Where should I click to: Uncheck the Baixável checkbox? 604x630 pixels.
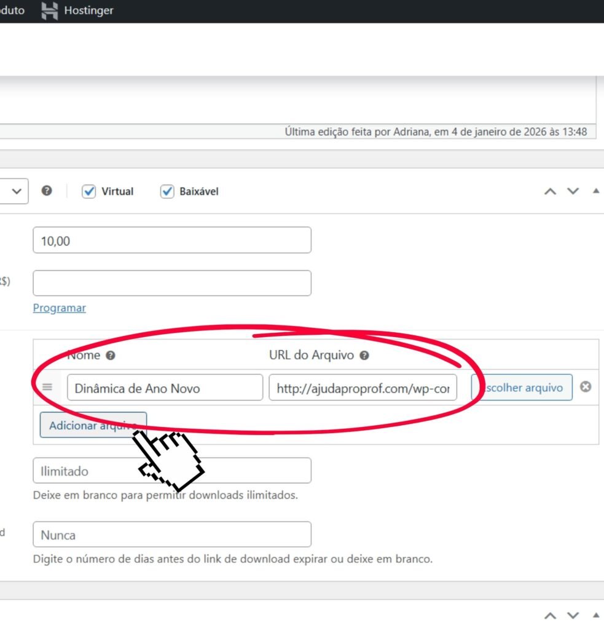point(167,191)
